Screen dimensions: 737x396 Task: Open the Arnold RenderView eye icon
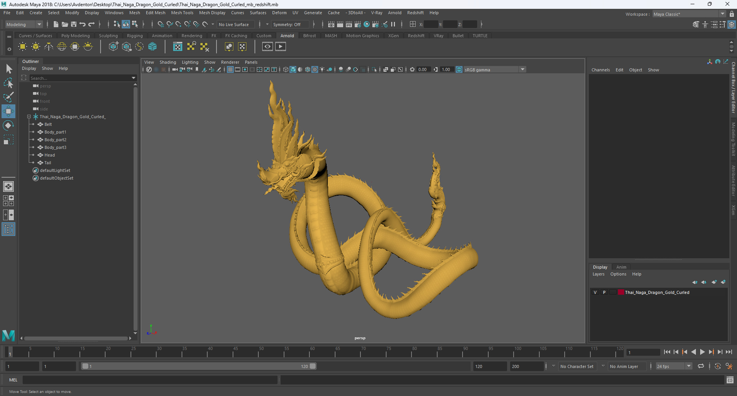point(268,47)
